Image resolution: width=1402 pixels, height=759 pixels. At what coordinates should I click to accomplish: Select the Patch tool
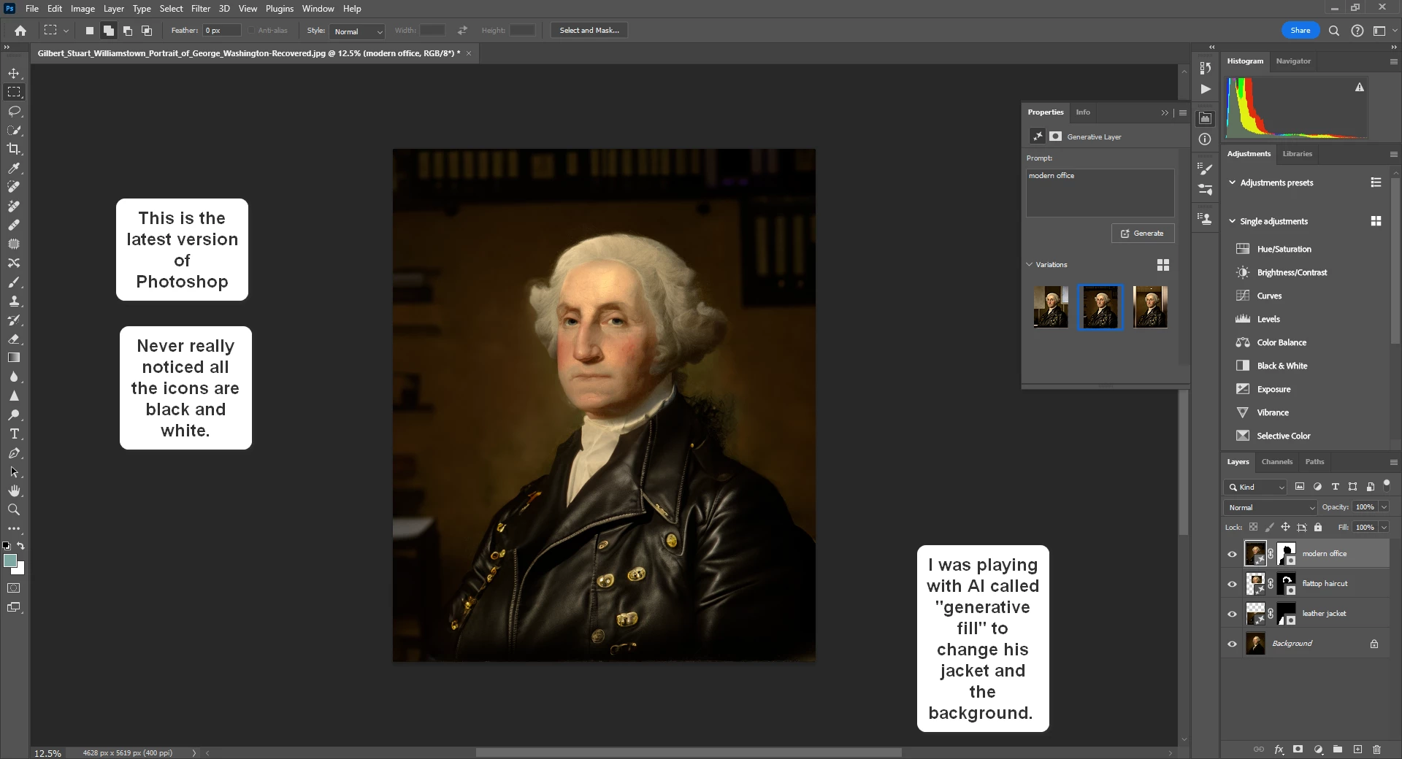[14, 244]
